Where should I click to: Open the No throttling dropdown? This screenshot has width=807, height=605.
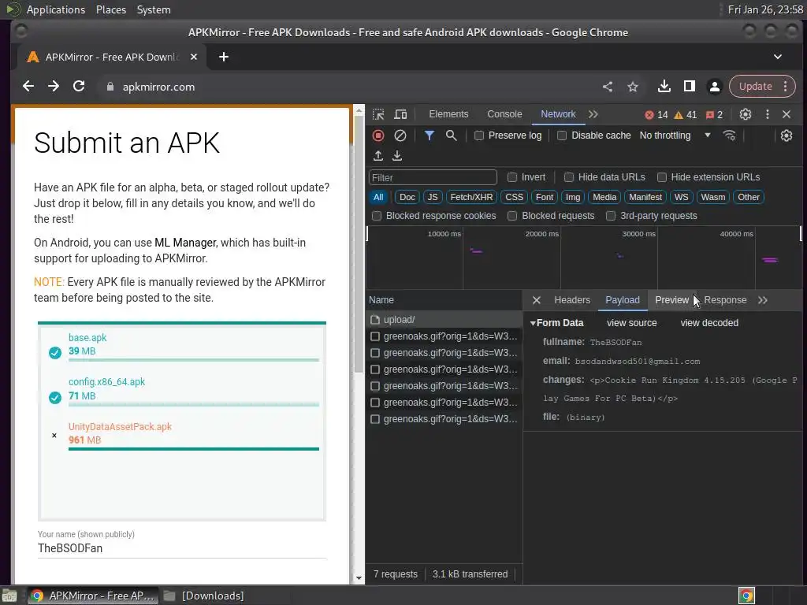coord(675,135)
